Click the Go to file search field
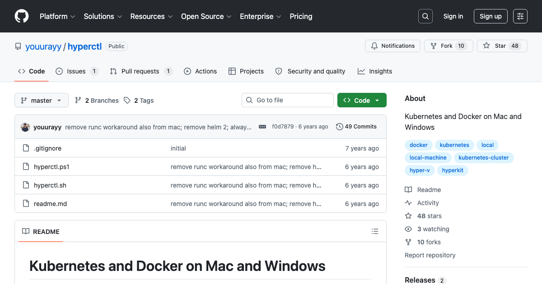This screenshot has width=542, height=284. click(288, 100)
